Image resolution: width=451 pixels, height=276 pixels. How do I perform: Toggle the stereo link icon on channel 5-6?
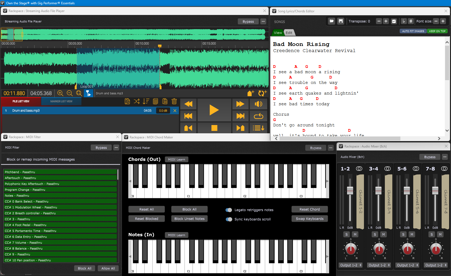(x=416, y=169)
